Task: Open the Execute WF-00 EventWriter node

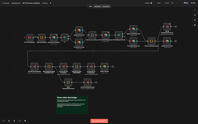Action: (63, 67)
